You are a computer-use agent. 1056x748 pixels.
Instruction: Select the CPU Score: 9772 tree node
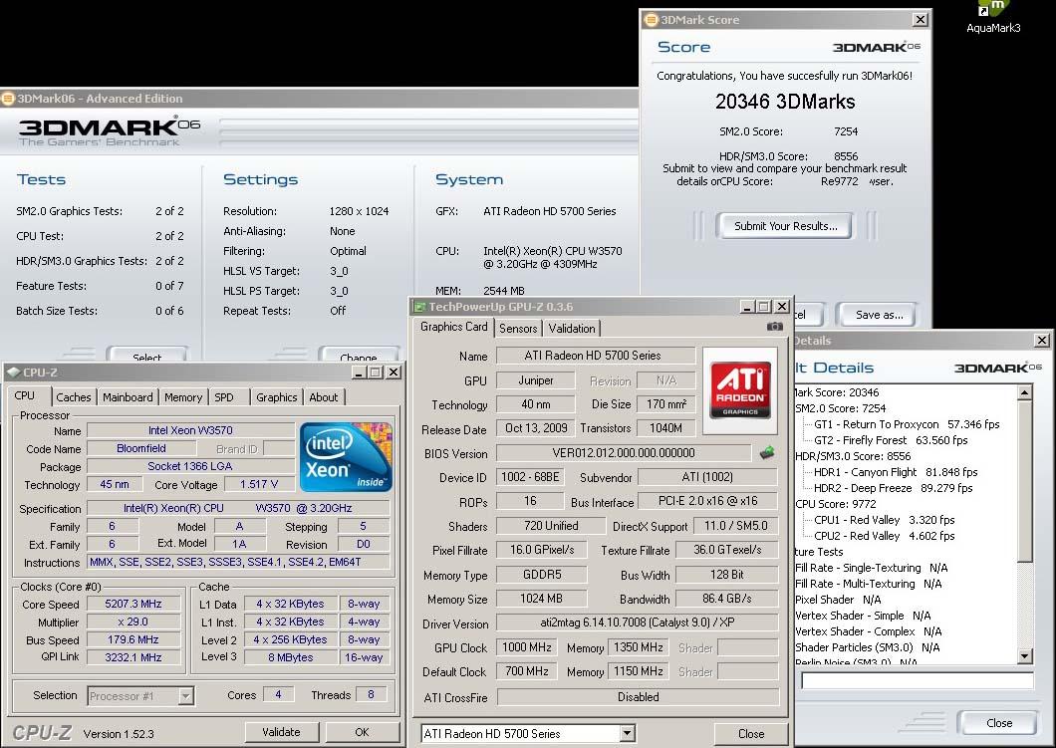coord(836,504)
